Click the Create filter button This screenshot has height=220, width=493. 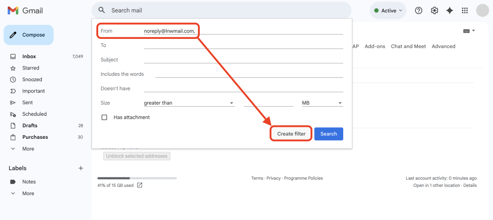(291, 134)
